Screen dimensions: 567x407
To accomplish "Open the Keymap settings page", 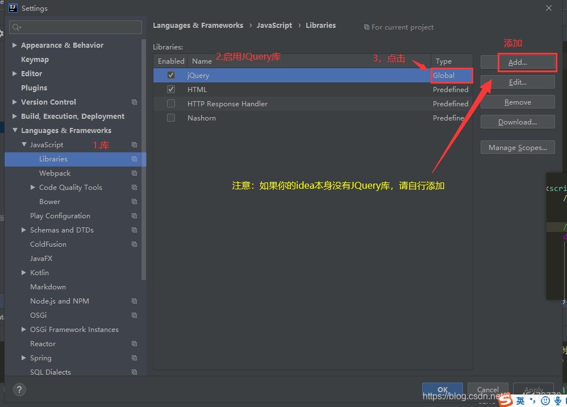I will tap(35, 60).
